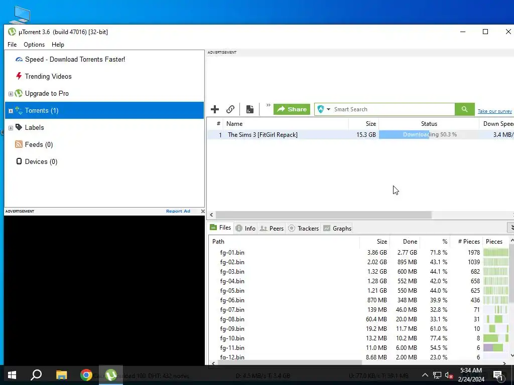Open File Explorer from the taskbar
This screenshot has width=514, height=385.
pyautogui.click(x=61, y=375)
